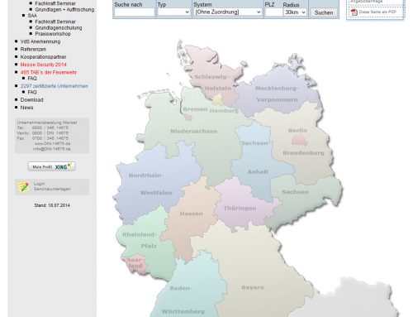
Task: Open Fachkraft Seminar under SAA
Action: tap(55, 22)
